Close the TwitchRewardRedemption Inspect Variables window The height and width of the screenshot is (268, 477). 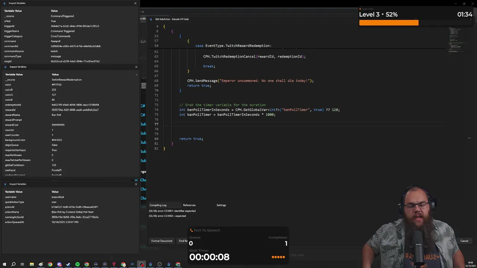pyautogui.click(x=136, y=67)
